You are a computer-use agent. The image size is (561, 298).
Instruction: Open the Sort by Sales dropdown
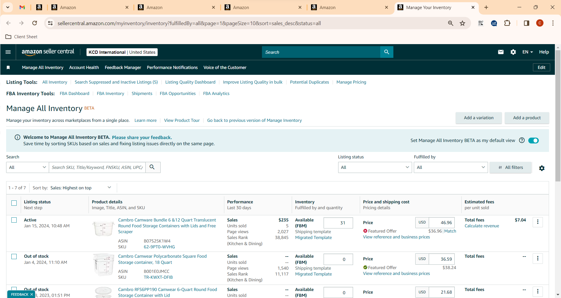click(81, 188)
